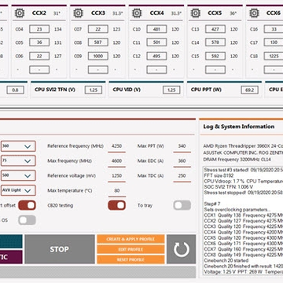Click the Max PPT field showing 340

(182, 146)
